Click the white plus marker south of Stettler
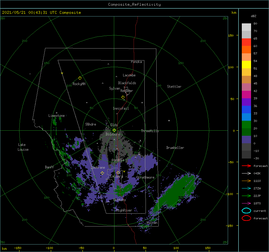 click(169, 120)
